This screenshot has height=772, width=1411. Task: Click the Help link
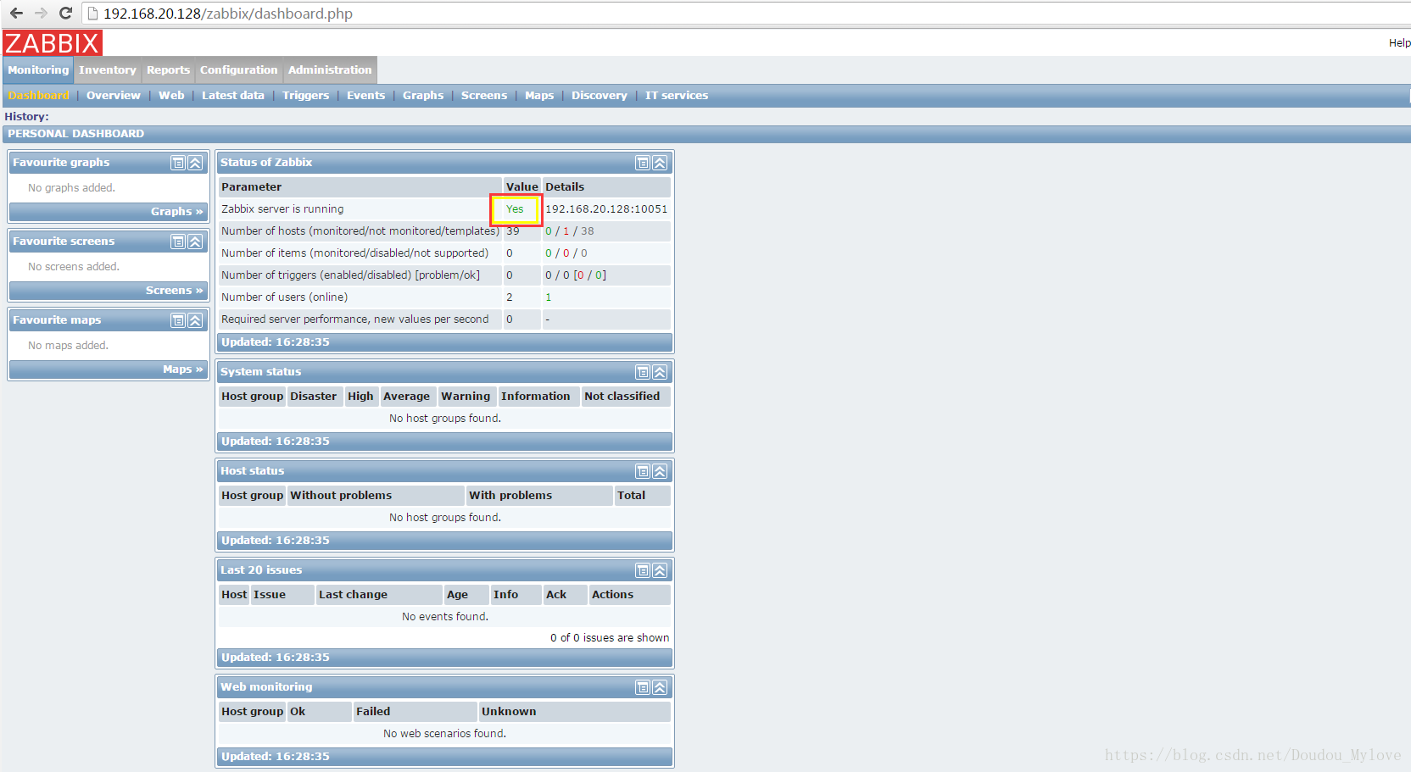(x=1399, y=43)
